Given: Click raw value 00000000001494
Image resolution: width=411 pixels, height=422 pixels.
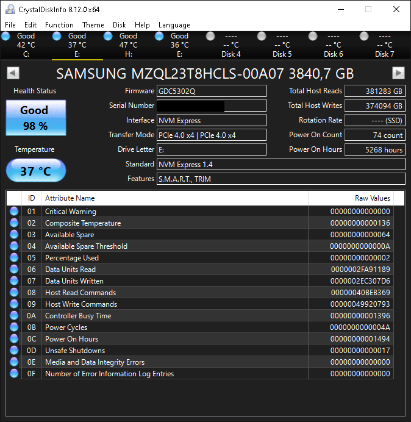Looking at the screenshot, I should pyautogui.click(x=360, y=339).
